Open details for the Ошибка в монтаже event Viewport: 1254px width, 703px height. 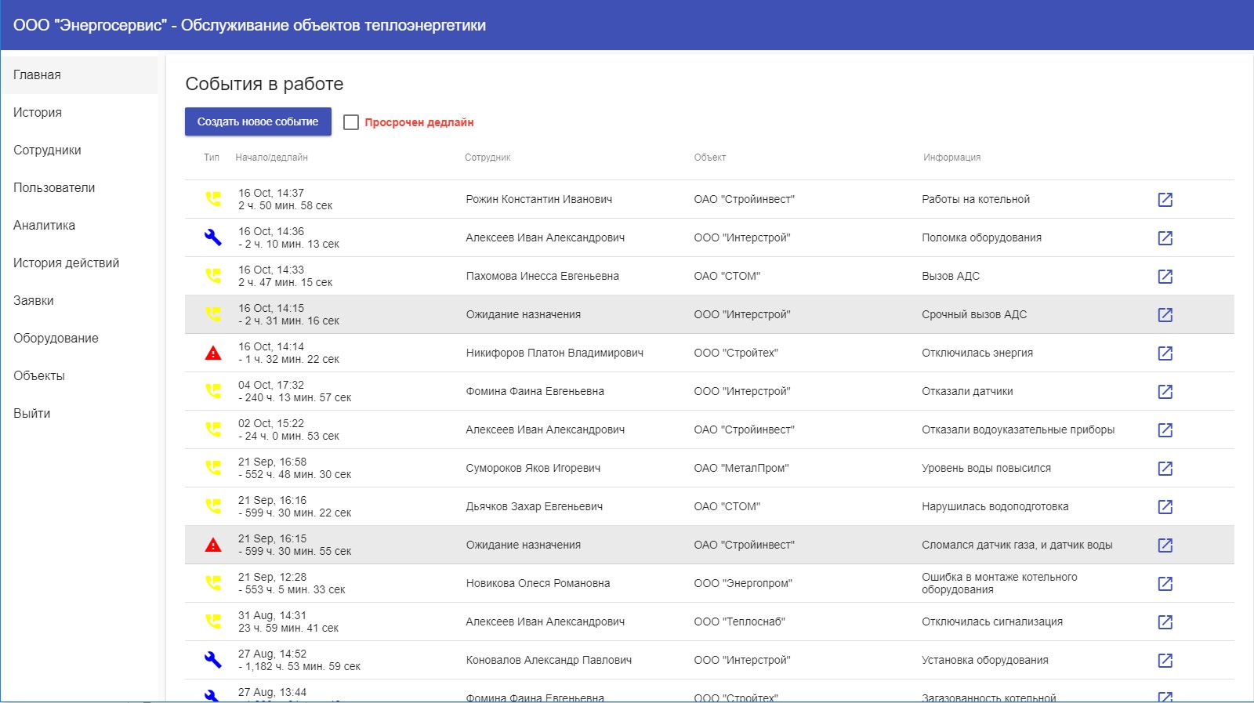pyautogui.click(x=1165, y=584)
